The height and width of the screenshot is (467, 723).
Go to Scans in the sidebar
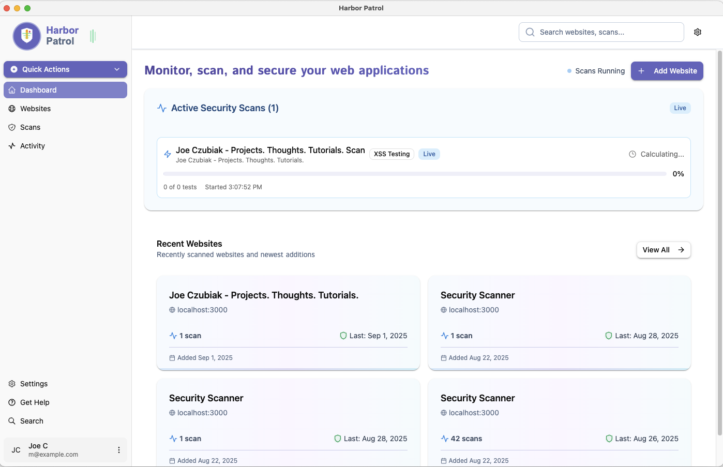tap(30, 127)
